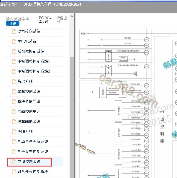The width and height of the screenshot is (177, 178).
Task: Open the 电动全景天窗系统 entry
Action: [x=33, y=141]
